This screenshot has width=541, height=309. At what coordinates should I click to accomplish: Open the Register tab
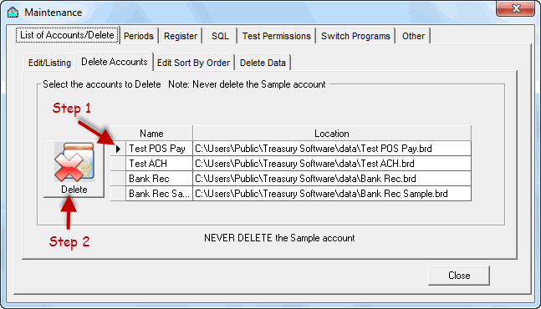[x=181, y=36]
